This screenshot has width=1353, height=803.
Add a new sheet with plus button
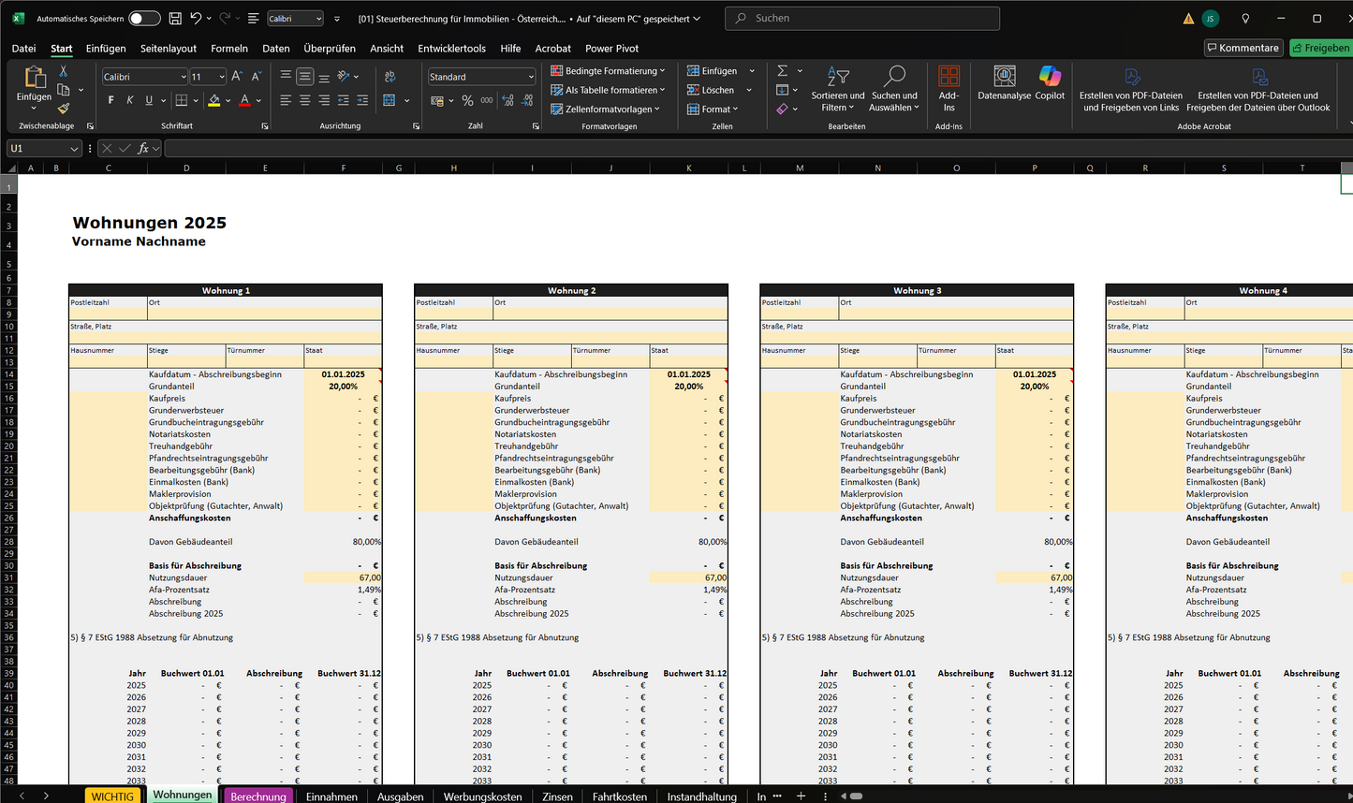801,796
